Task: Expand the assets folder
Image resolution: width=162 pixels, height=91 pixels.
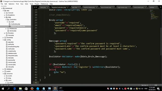Action: [x=5, y=76]
